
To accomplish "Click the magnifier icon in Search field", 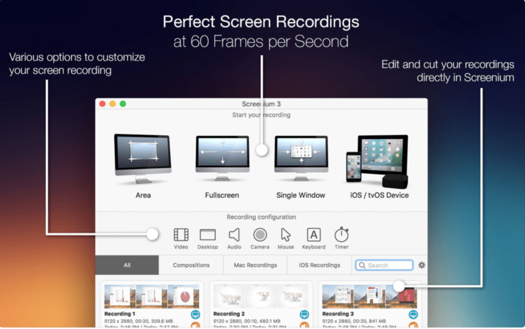I will point(362,265).
